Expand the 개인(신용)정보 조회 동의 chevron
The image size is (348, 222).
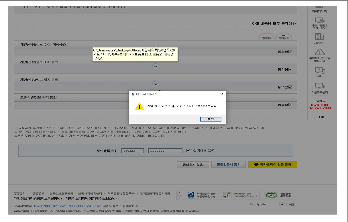coord(156,66)
